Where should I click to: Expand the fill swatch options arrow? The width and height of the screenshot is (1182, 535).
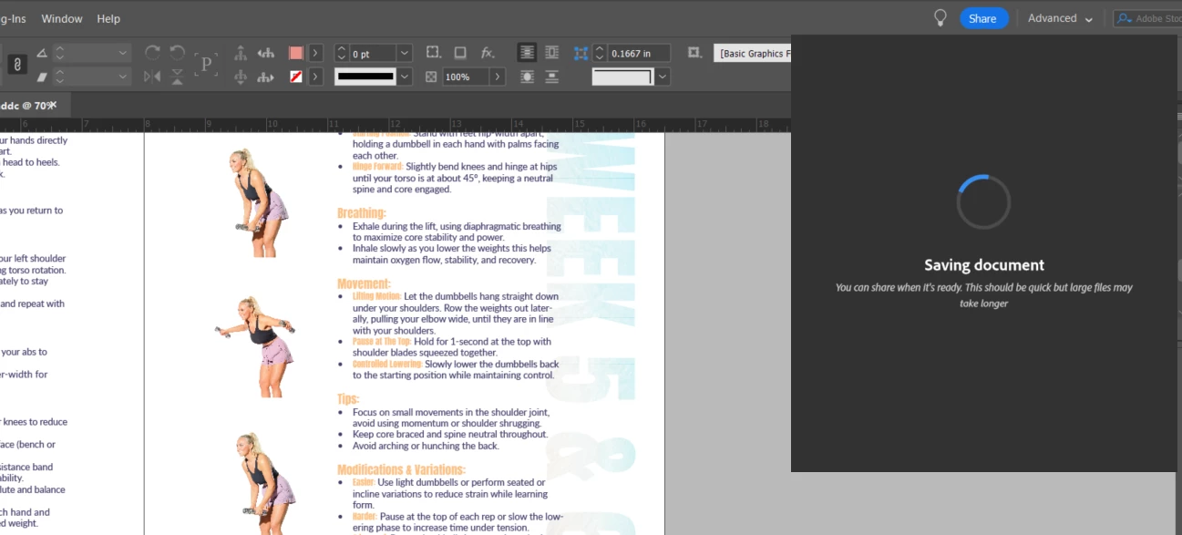[x=315, y=53]
